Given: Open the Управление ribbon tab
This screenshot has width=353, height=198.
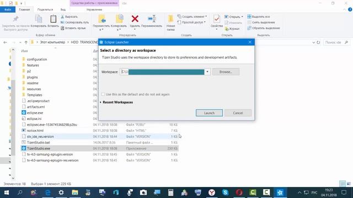Looking at the screenshot, I should click(x=94, y=10).
